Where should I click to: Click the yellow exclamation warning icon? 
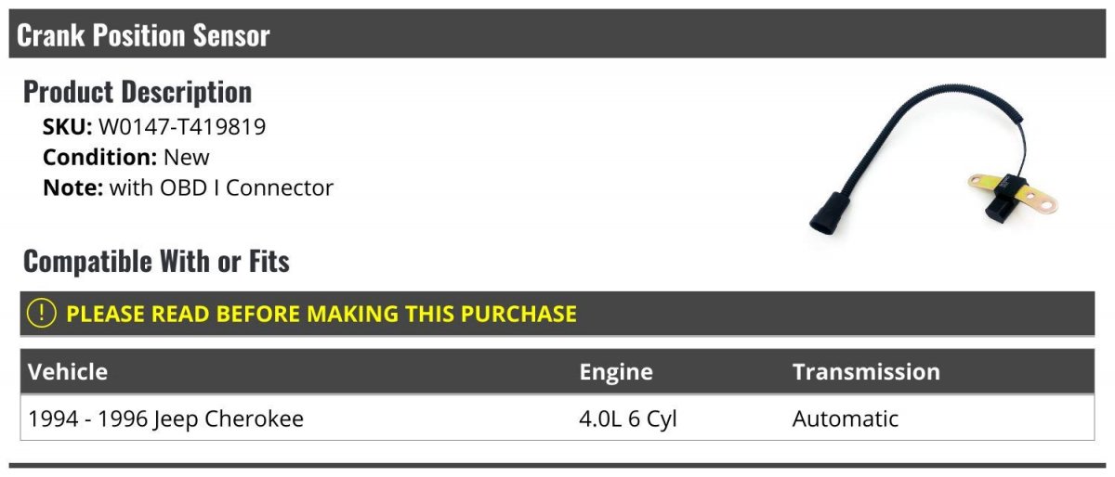pyautogui.click(x=42, y=314)
